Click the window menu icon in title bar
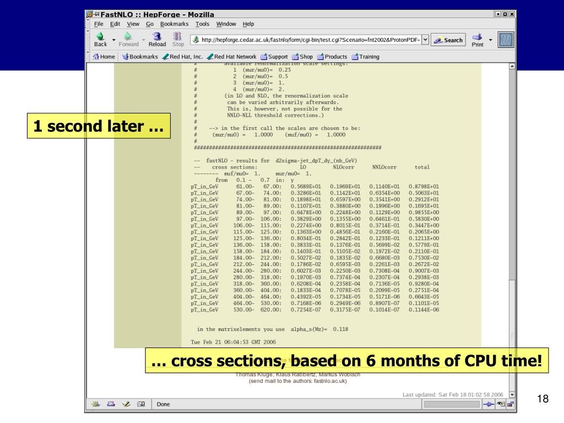The height and width of the screenshot is (423, 564). [x=90, y=14]
